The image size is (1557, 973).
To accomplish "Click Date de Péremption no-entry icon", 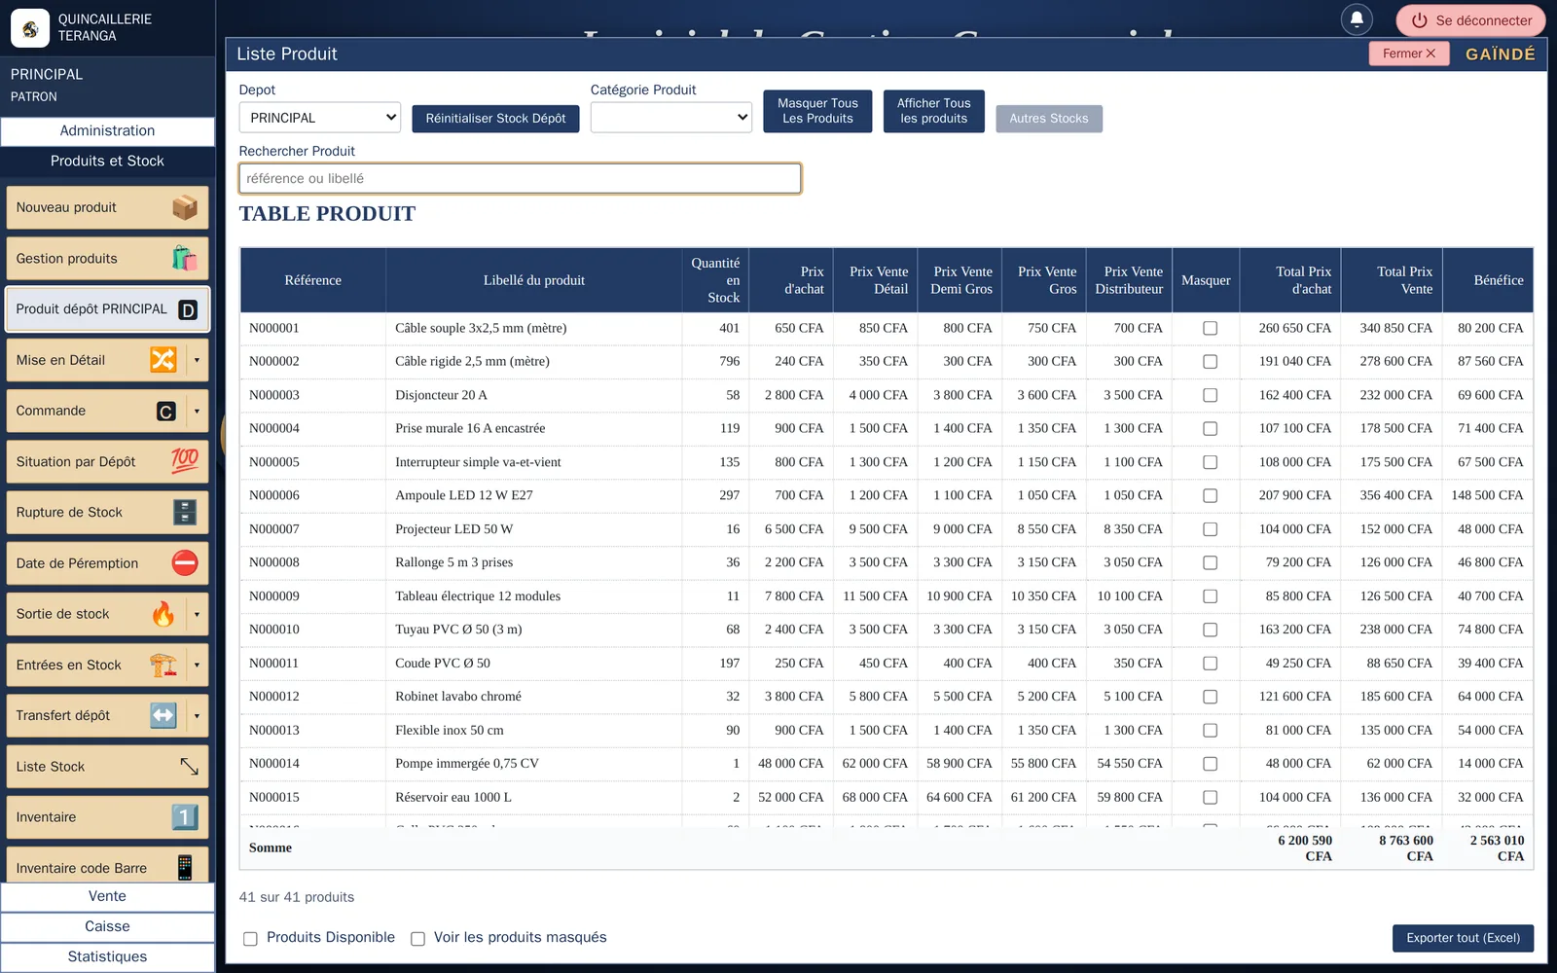I will coord(185,562).
